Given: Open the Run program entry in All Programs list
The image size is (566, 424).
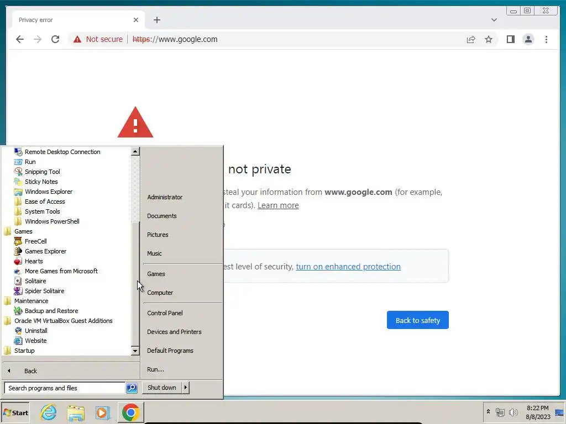Looking at the screenshot, I should pyautogui.click(x=30, y=162).
